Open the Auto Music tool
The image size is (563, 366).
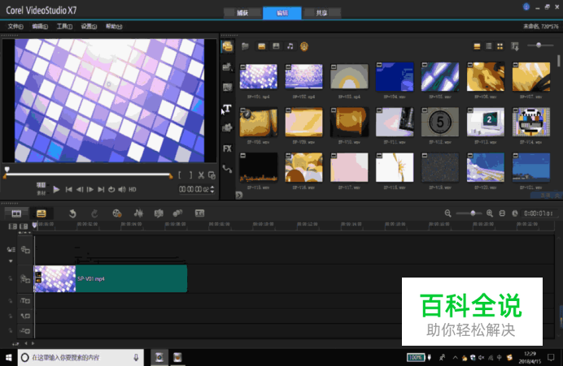(x=159, y=213)
